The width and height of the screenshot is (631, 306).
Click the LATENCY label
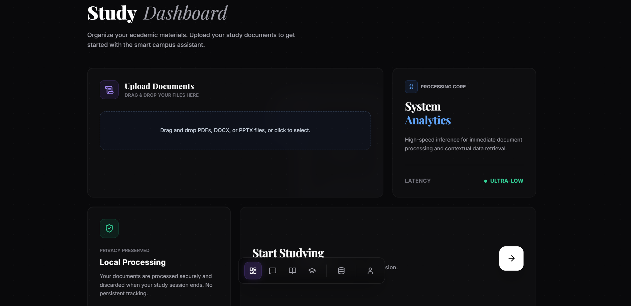click(x=418, y=181)
